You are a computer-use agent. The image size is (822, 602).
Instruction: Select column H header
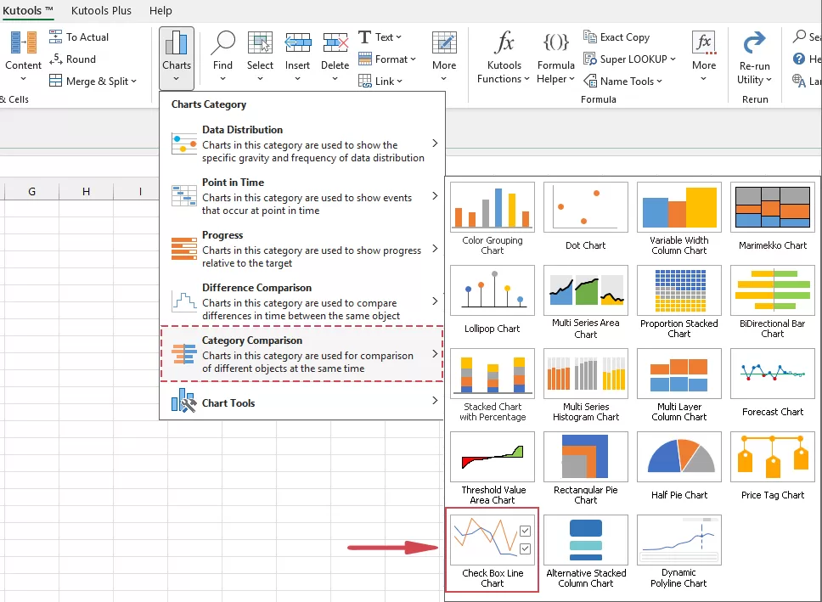coord(86,191)
